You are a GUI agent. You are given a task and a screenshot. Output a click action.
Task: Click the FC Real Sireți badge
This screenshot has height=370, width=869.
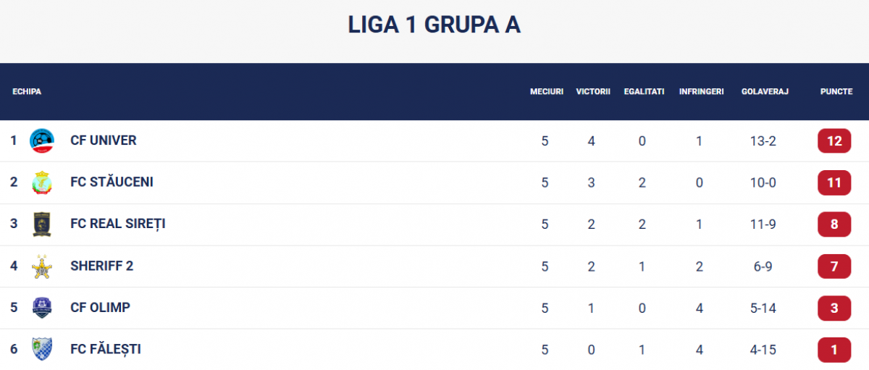(x=42, y=224)
